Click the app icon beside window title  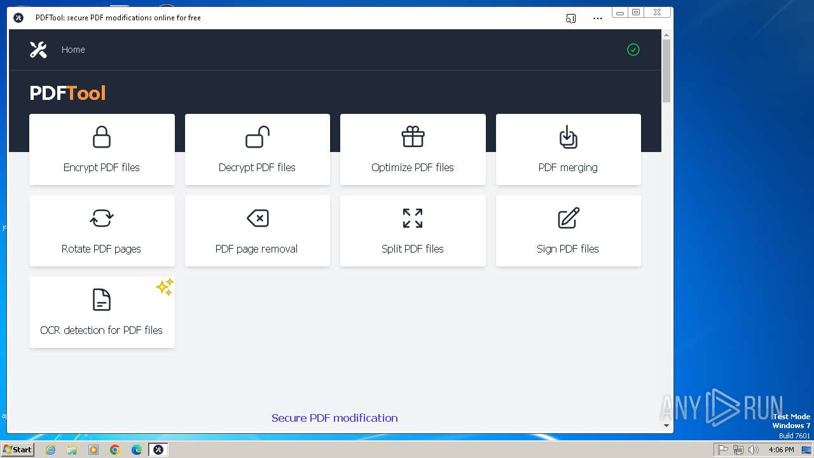pos(18,18)
